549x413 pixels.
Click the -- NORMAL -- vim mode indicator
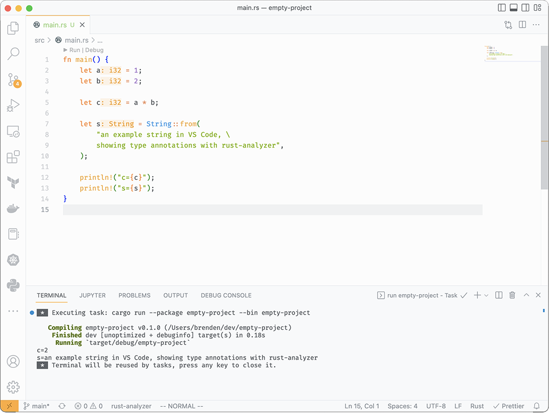click(x=181, y=406)
